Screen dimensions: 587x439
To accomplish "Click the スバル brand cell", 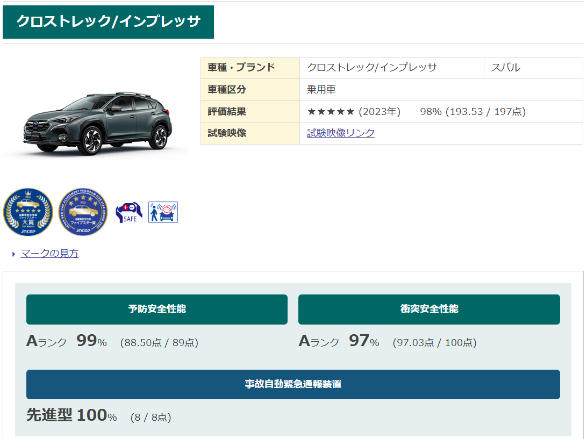I will coord(533,68).
